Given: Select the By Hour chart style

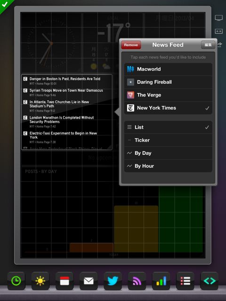Looking at the screenshot, I should 168,166.
